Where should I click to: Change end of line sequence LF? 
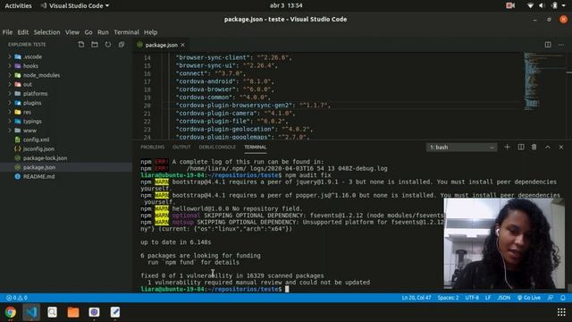tap(488, 298)
